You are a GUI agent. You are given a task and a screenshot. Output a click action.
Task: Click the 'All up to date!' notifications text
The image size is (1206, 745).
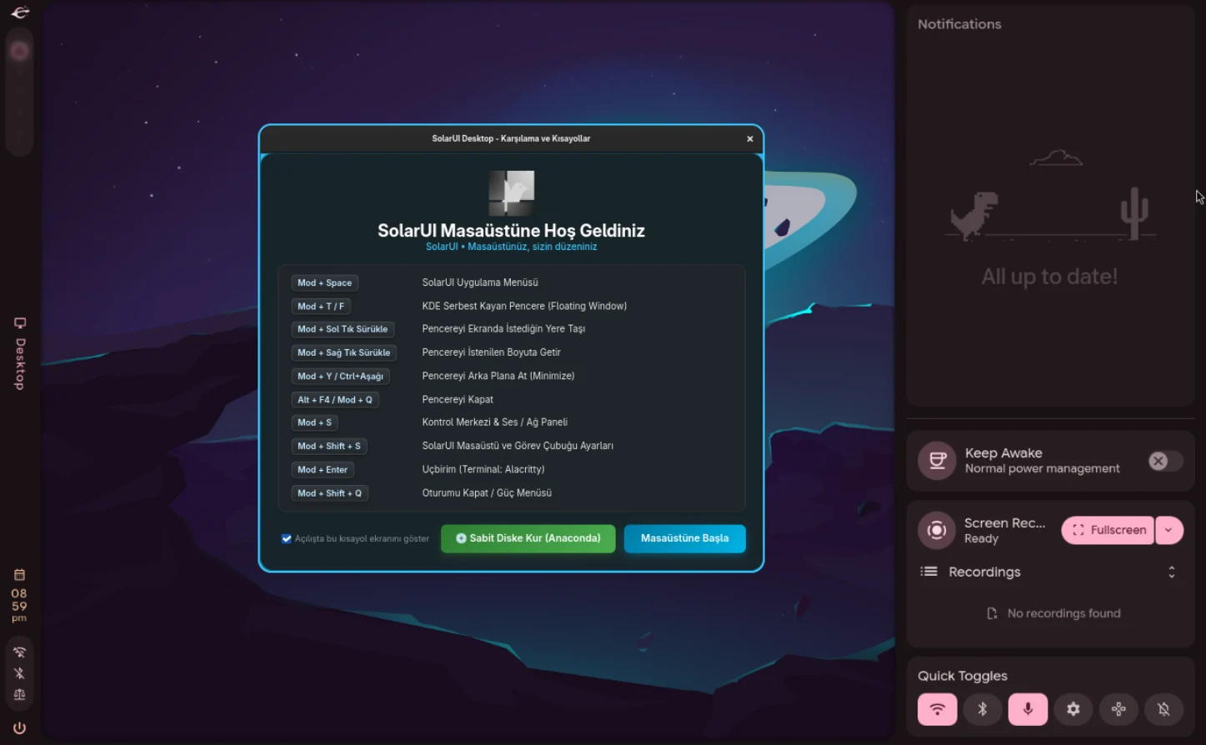click(1049, 277)
